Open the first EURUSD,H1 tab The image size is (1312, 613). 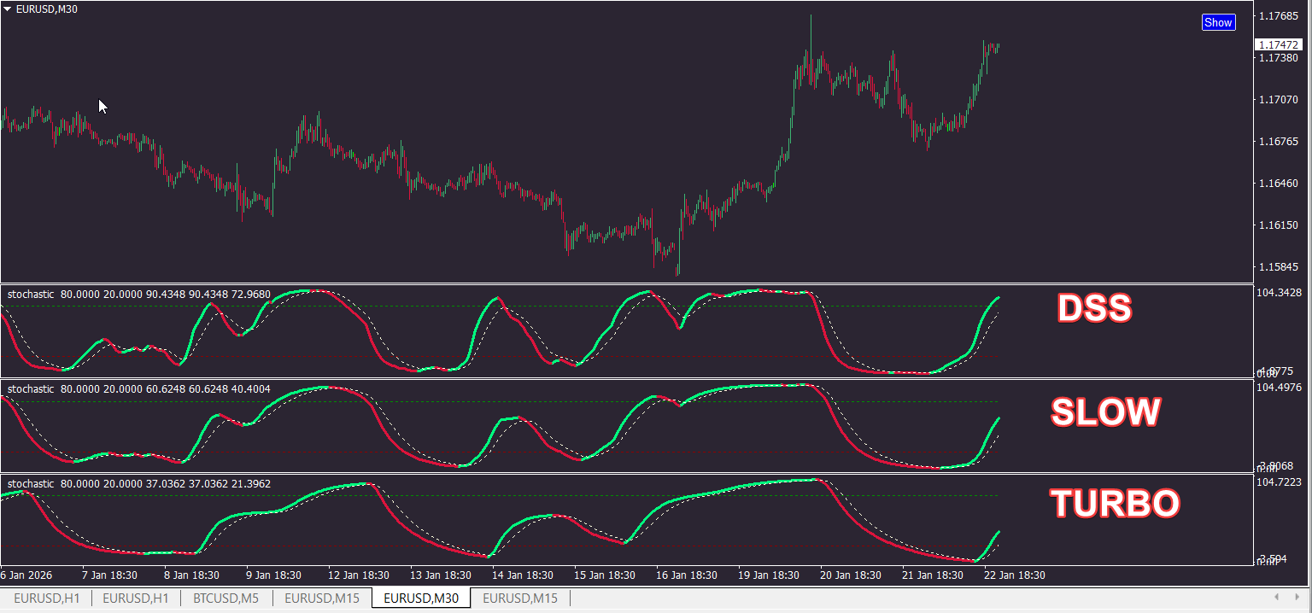pos(46,598)
